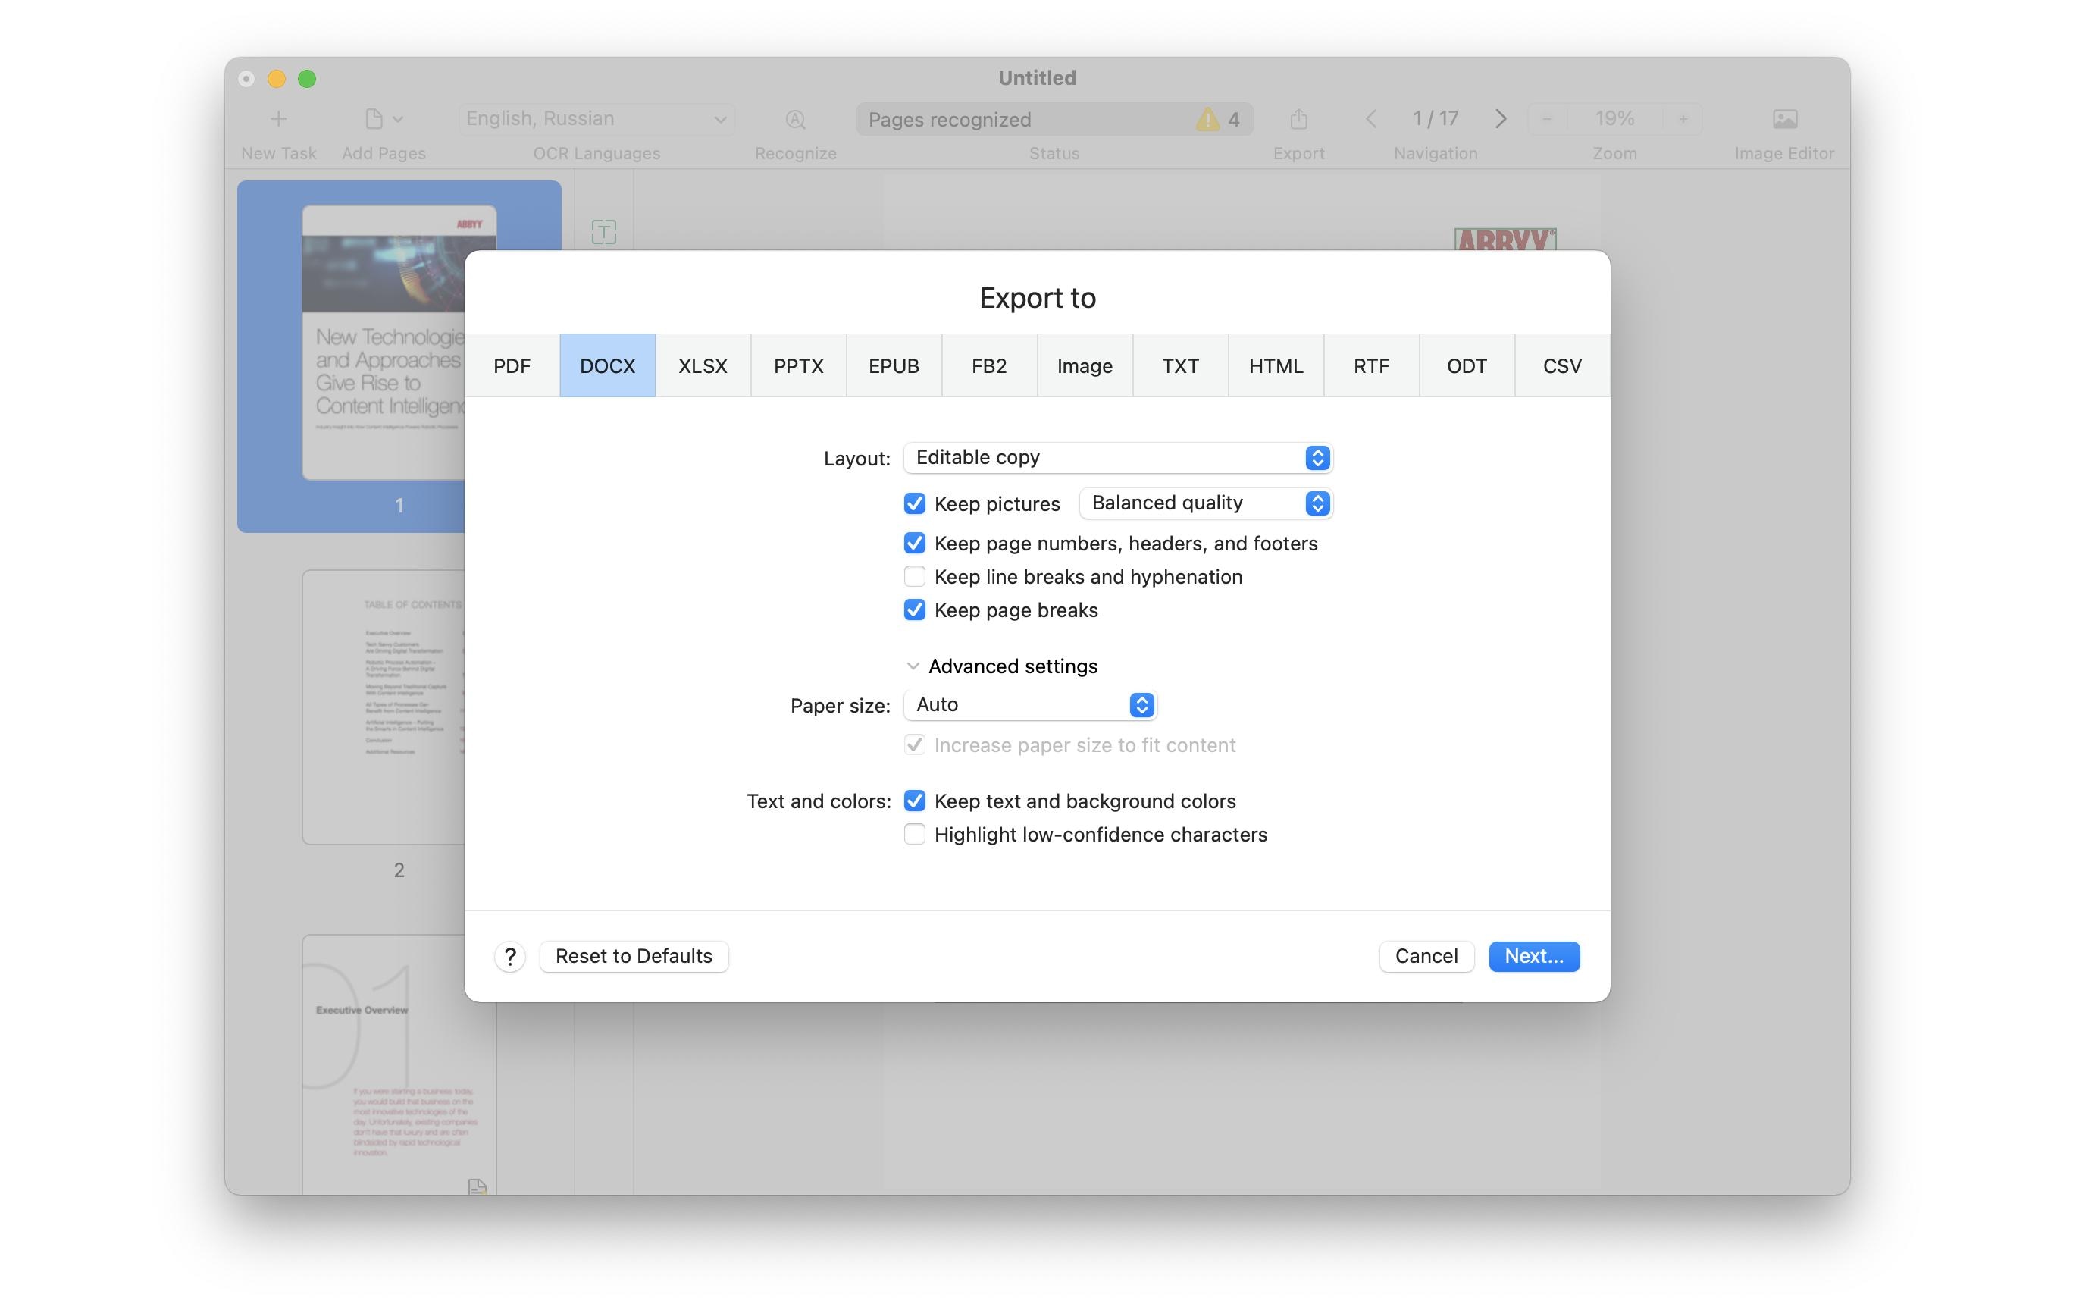Click the Reset to Defaults button
2076x1307 pixels.
tap(632, 954)
